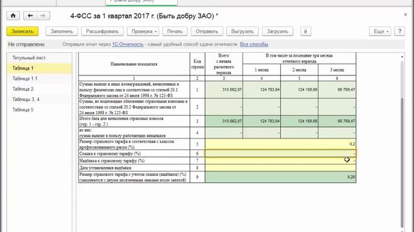Select the Таблица 5 section
414x232 pixels.
click(x=39, y=110)
